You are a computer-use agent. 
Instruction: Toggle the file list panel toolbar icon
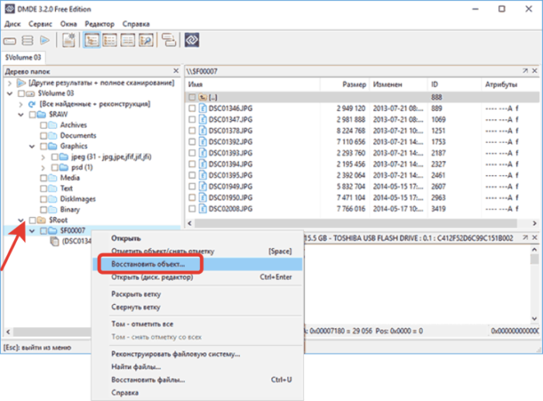pos(110,40)
